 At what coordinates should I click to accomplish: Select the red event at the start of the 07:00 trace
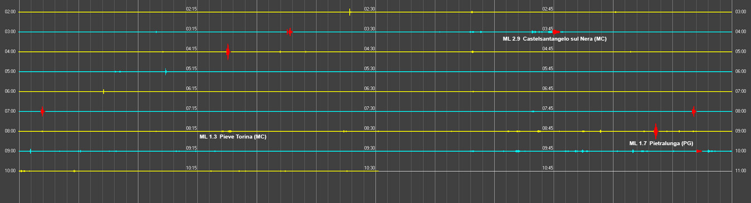coord(42,111)
